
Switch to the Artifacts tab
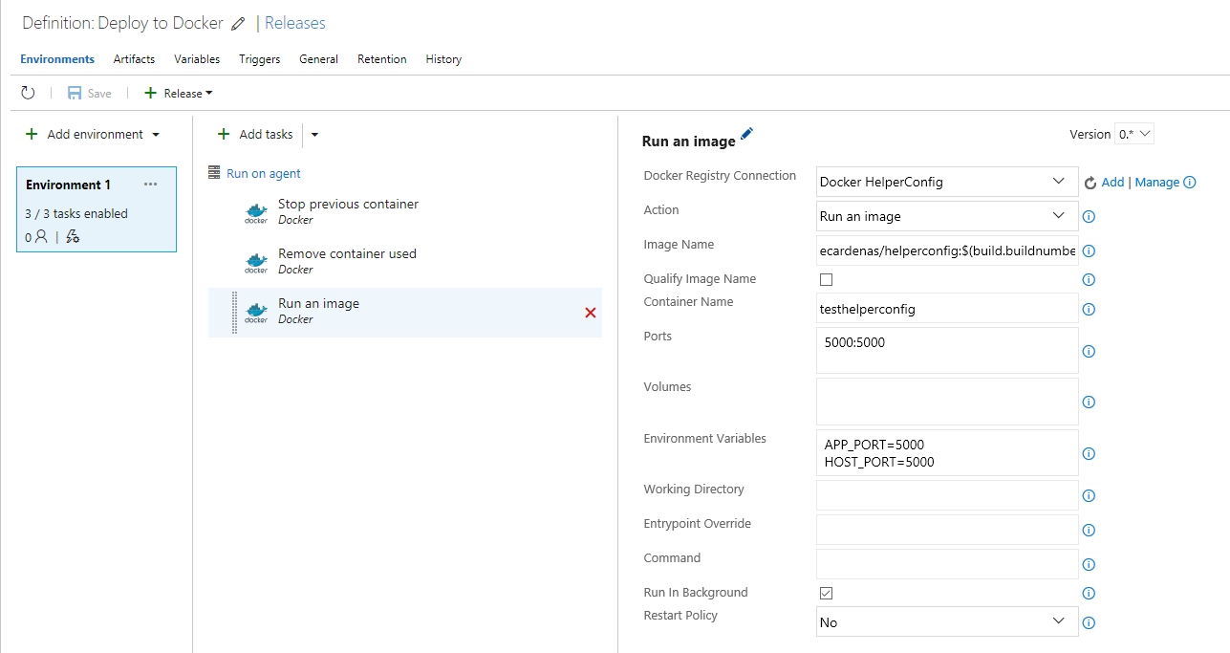pos(134,59)
